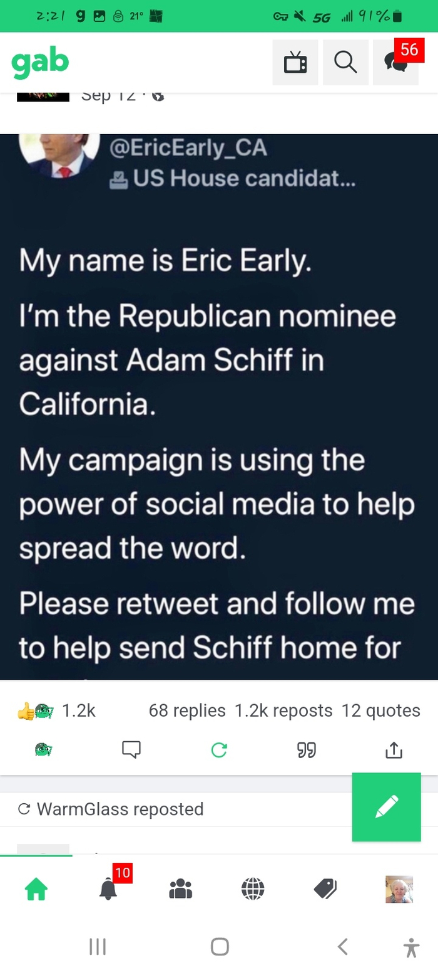Open the Groups people icon
The image size is (438, 975).
click(x=181, y=888)
